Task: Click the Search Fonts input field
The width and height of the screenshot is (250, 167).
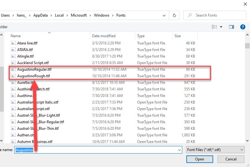Action: pos(218,15)
